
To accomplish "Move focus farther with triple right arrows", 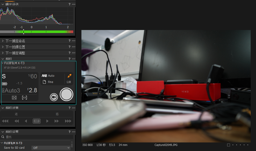I will [68, 121].
